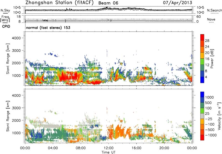Screen dimensions: 222x154
Task: Click the '-25' tick on velocity colorbar
Action: tap(208, 119)
